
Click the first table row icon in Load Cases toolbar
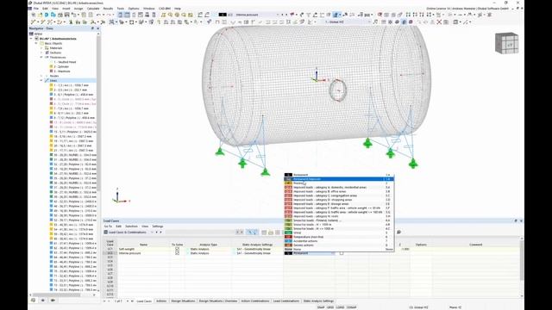click(264, 232)
